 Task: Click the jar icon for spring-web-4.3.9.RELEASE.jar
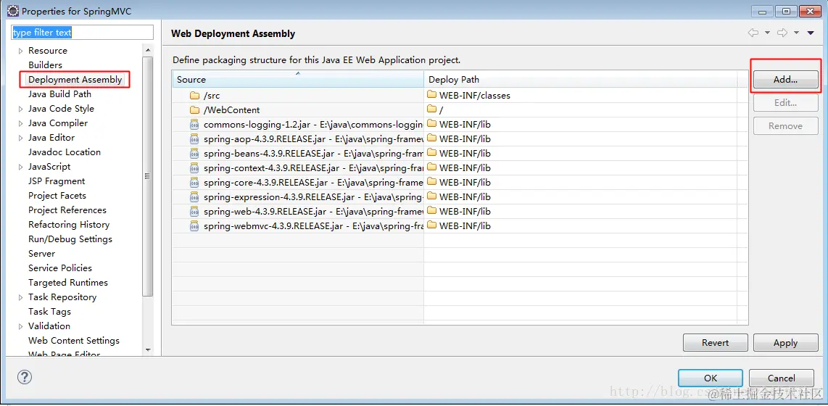(194, 212)
